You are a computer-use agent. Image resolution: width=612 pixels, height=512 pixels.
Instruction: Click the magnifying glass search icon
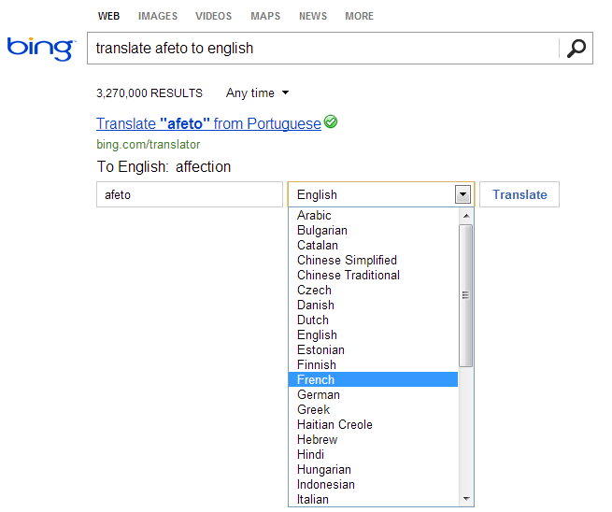(576, 49)
